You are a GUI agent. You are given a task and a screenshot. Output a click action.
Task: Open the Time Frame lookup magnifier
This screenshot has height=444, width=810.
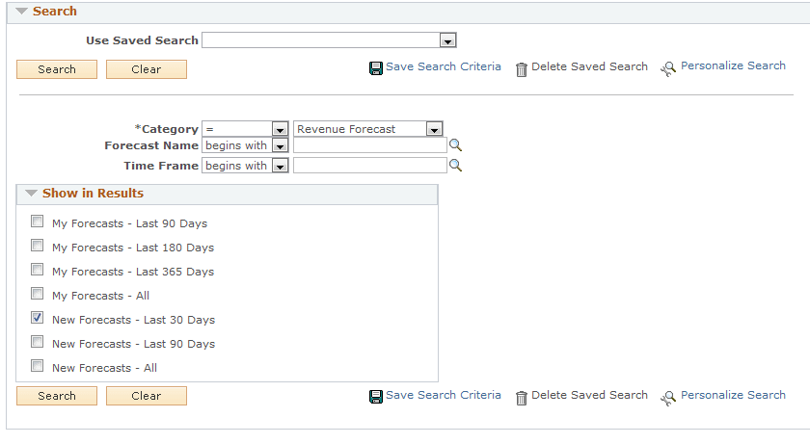455,165
